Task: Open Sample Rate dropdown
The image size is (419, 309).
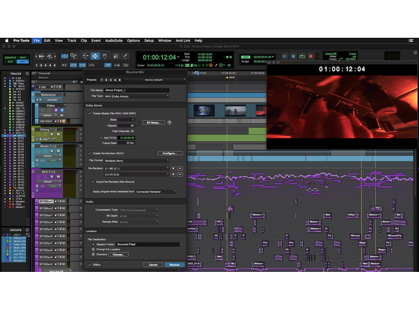Action: point(139,222)
